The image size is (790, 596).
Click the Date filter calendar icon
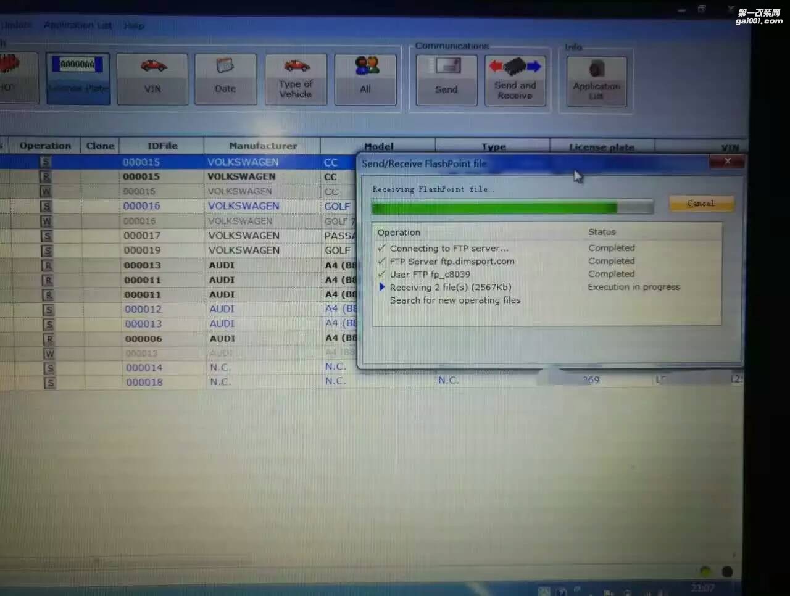click(225, 65)
